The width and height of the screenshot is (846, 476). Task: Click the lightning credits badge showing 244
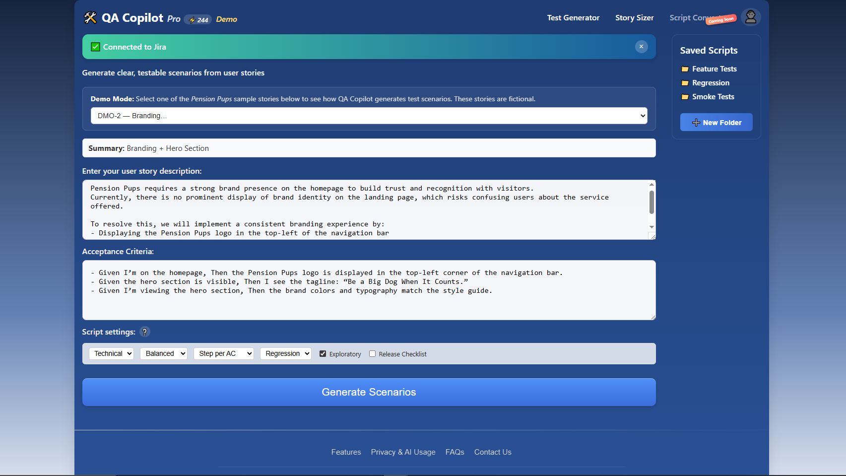(198, 20)
